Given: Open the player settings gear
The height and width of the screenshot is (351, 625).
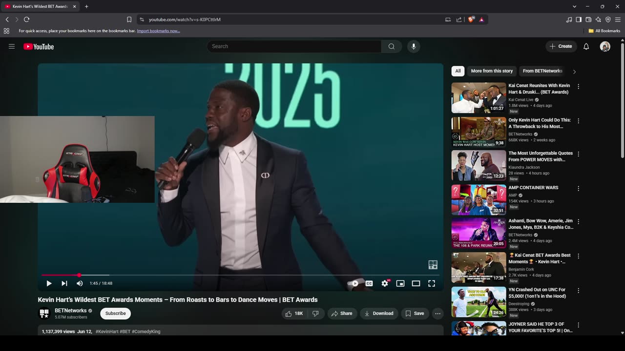Looking at the screenshot, I should click(385, 283).
